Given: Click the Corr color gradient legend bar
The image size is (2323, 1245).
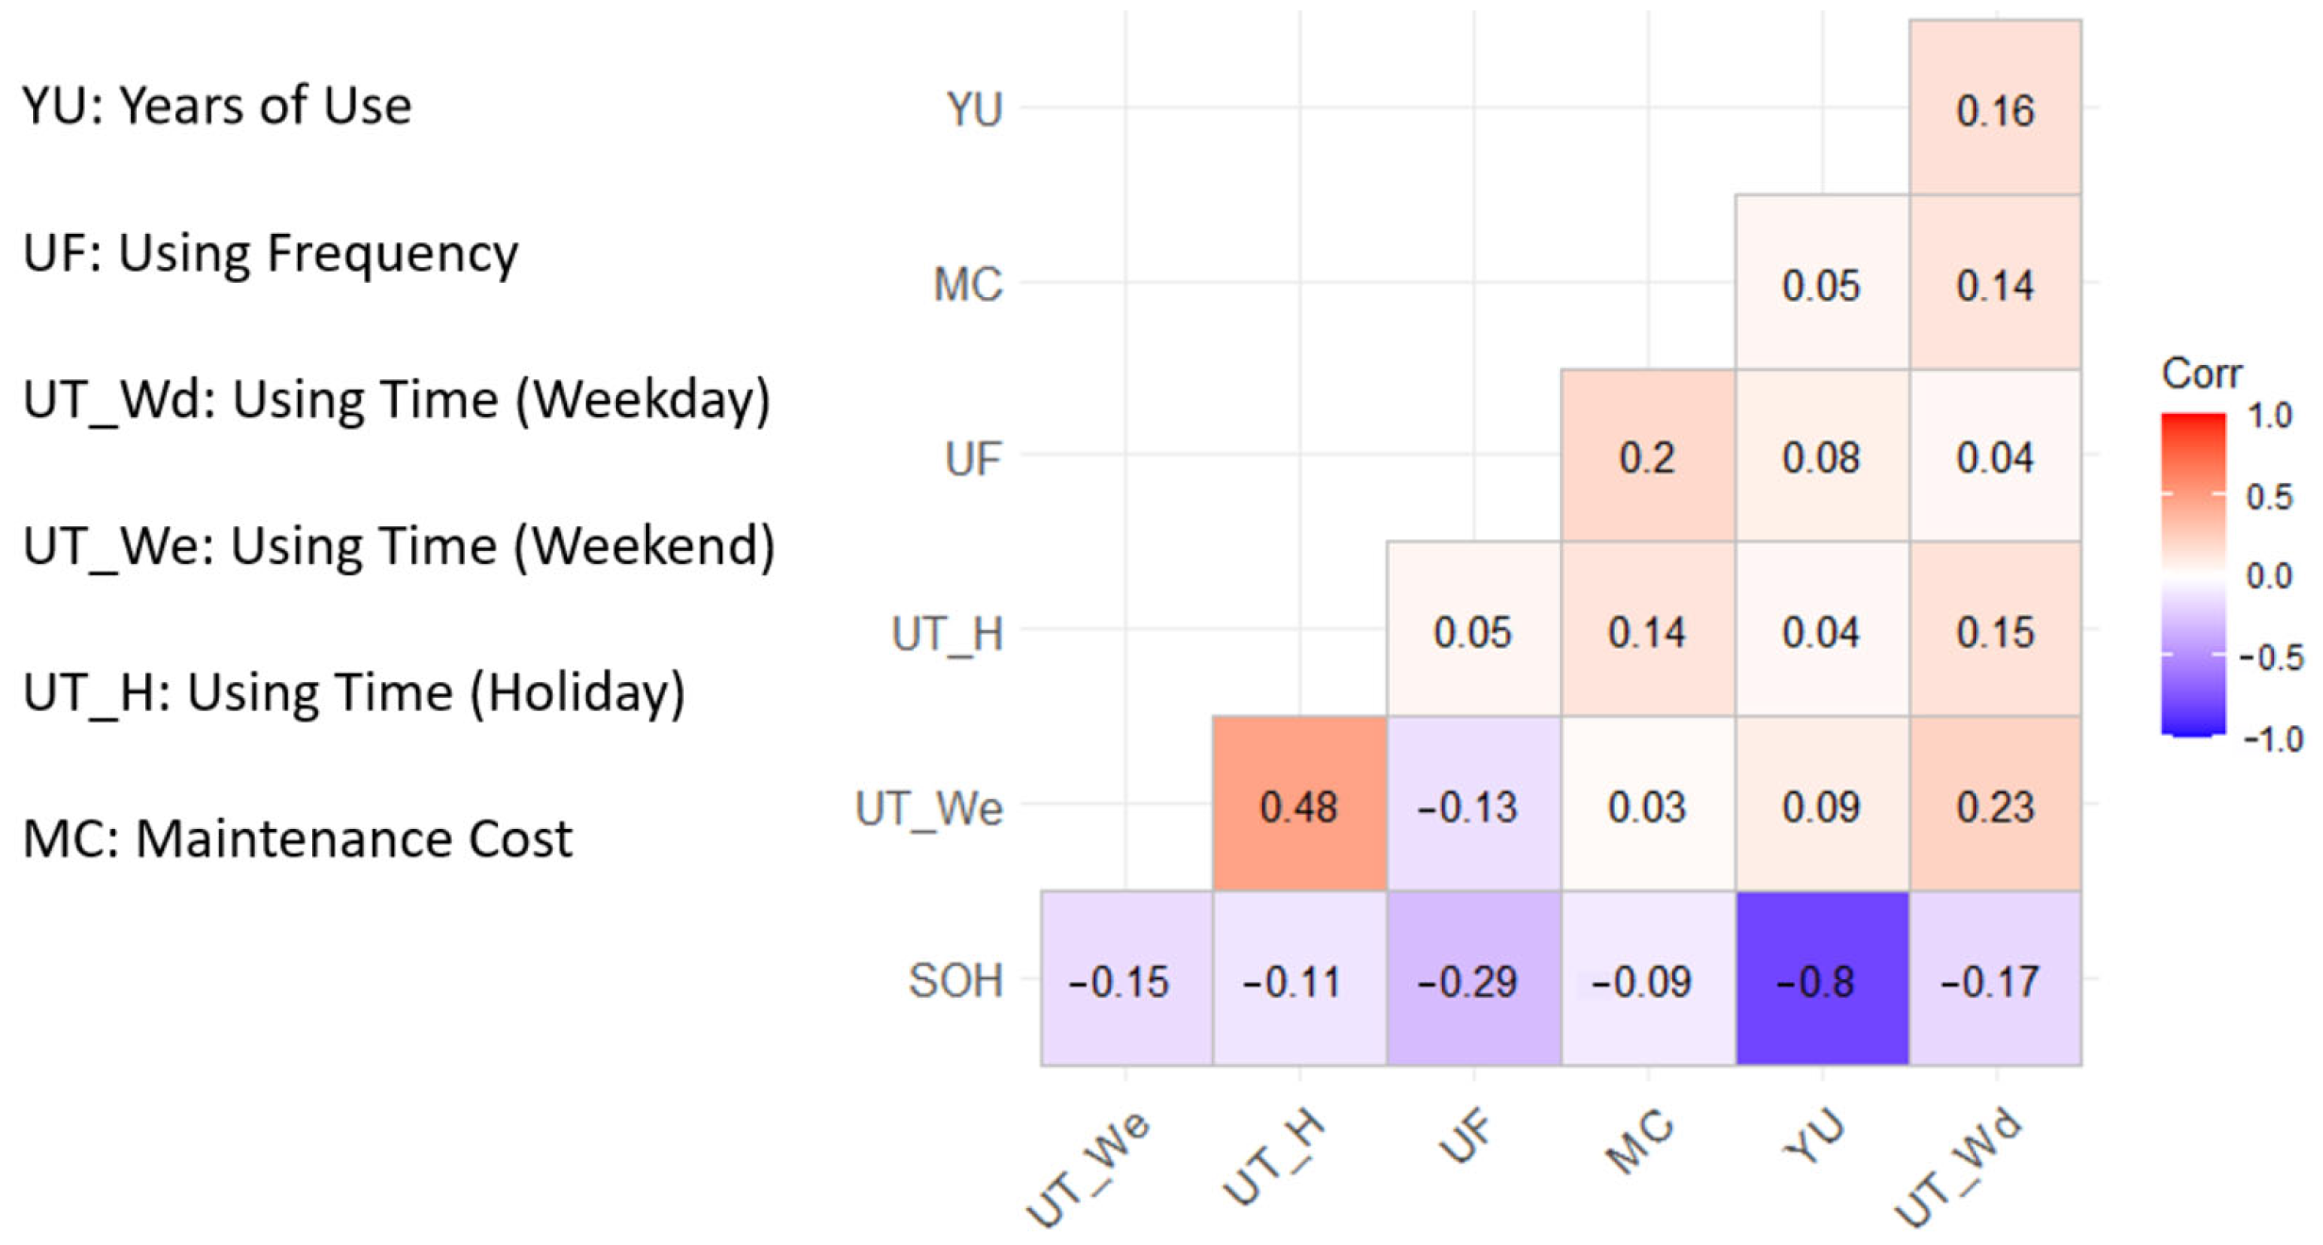Looking at the screenshot, I should pyautogui.click(x=2193, y=573).
